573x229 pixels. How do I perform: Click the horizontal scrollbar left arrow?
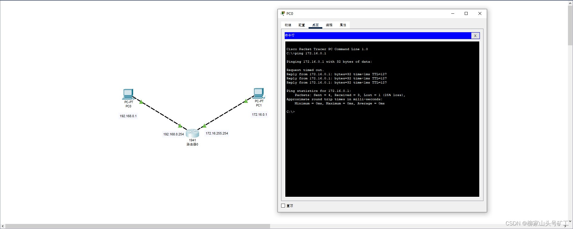[3, 226]
